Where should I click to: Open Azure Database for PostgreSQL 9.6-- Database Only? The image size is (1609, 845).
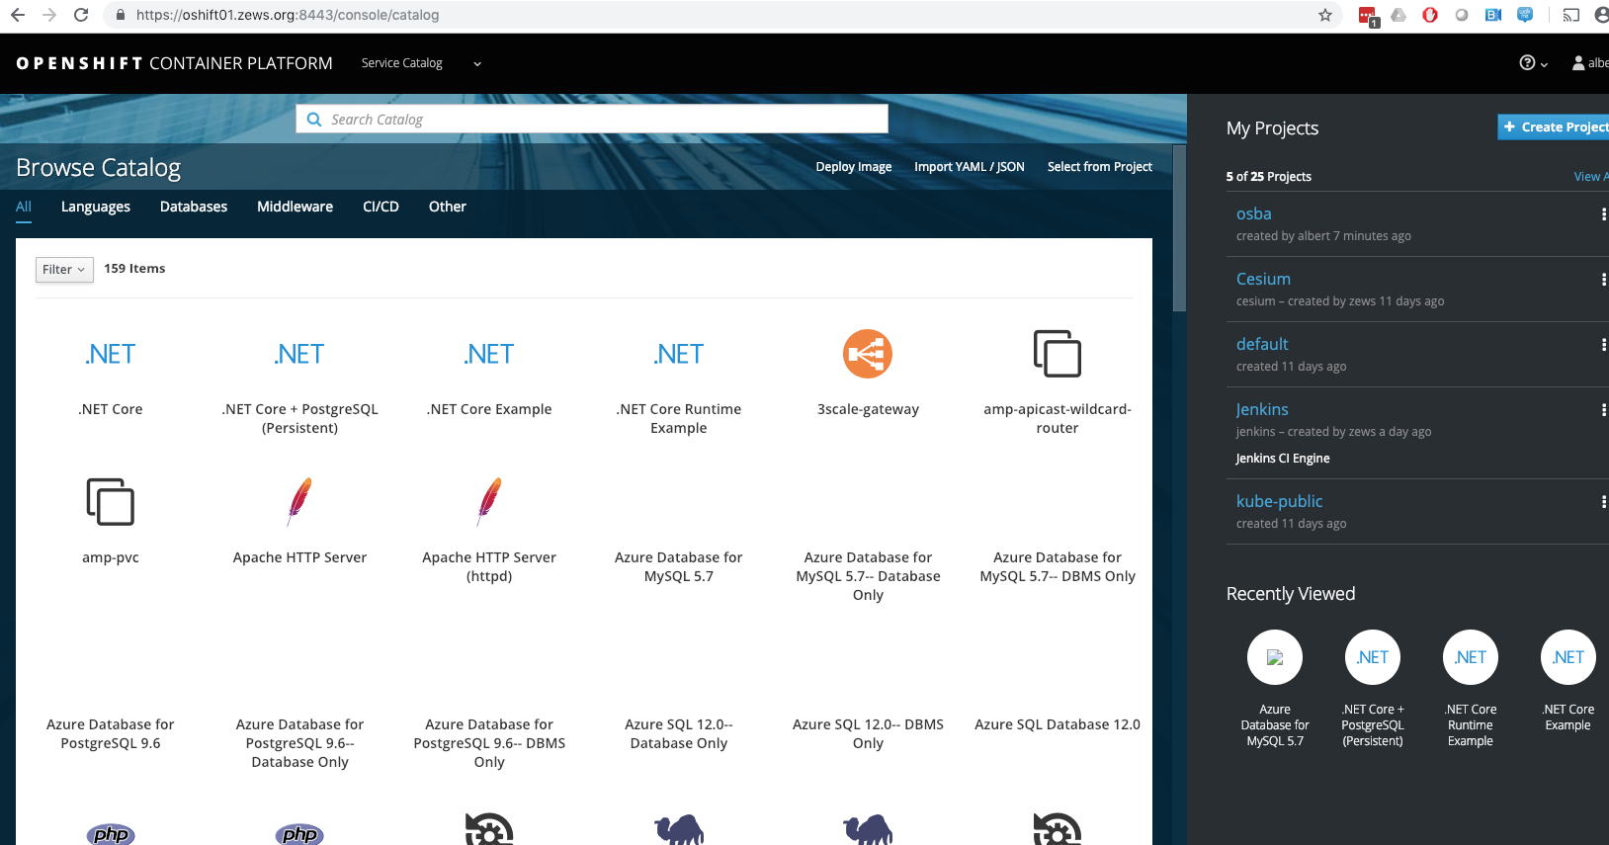click(x=299, y=743)
